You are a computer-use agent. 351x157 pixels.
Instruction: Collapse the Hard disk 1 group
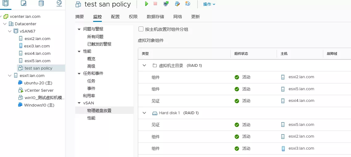(144, 113)
